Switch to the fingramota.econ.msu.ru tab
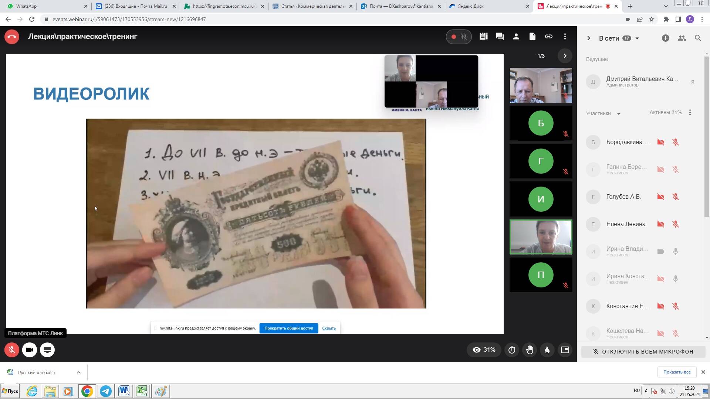 224,6
